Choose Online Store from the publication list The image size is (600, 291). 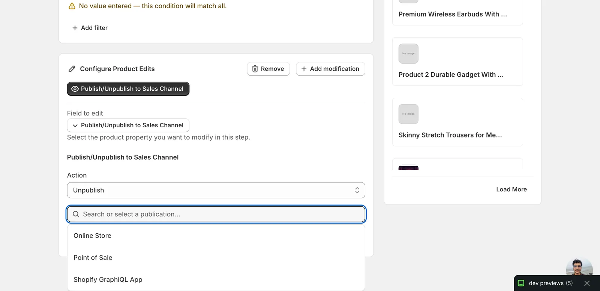tap(216, 236)
